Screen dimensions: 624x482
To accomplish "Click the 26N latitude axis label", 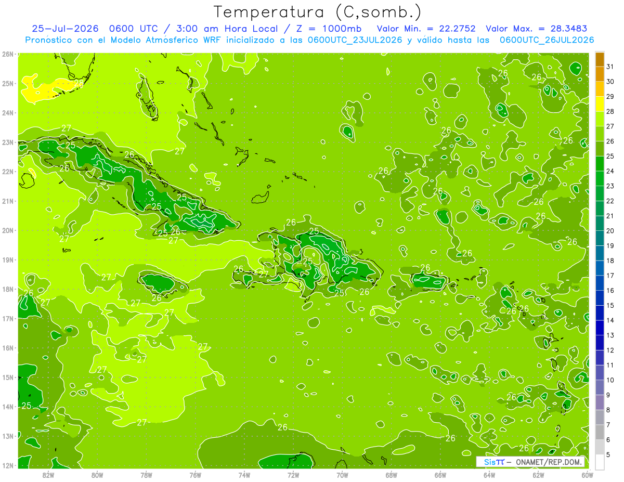I will coord(7,54).
